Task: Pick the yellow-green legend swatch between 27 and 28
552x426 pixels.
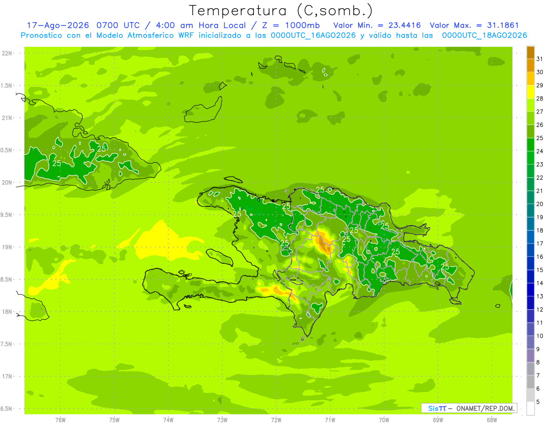Action: 530,105
